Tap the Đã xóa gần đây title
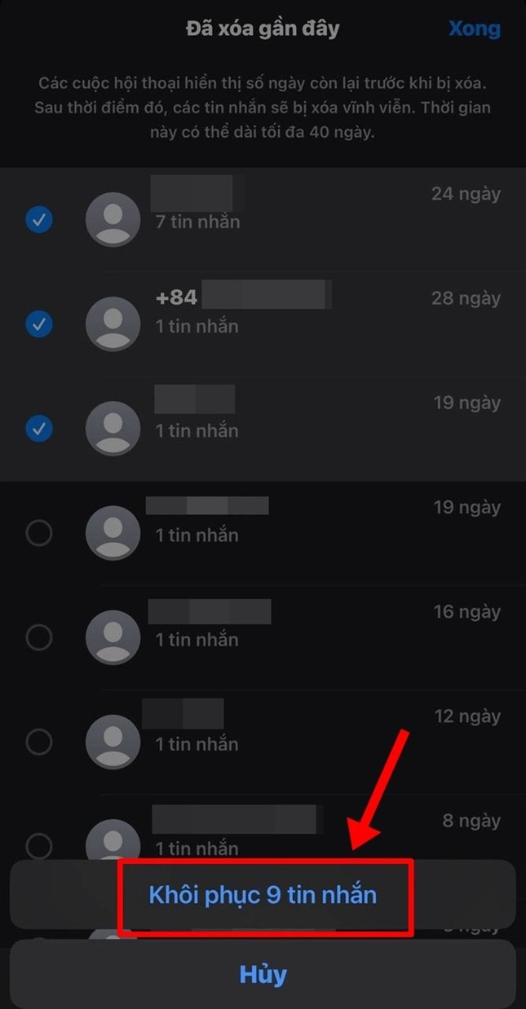Viewport: 526px width, 1009px height. click(x=263, y=29)
